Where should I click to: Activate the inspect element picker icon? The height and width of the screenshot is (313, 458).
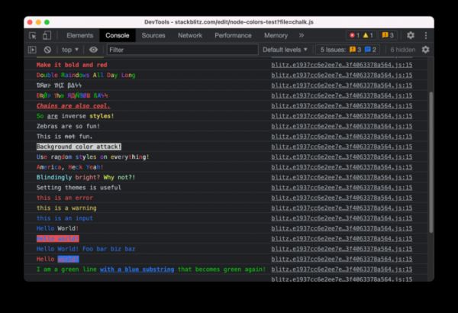pos(33,35)
